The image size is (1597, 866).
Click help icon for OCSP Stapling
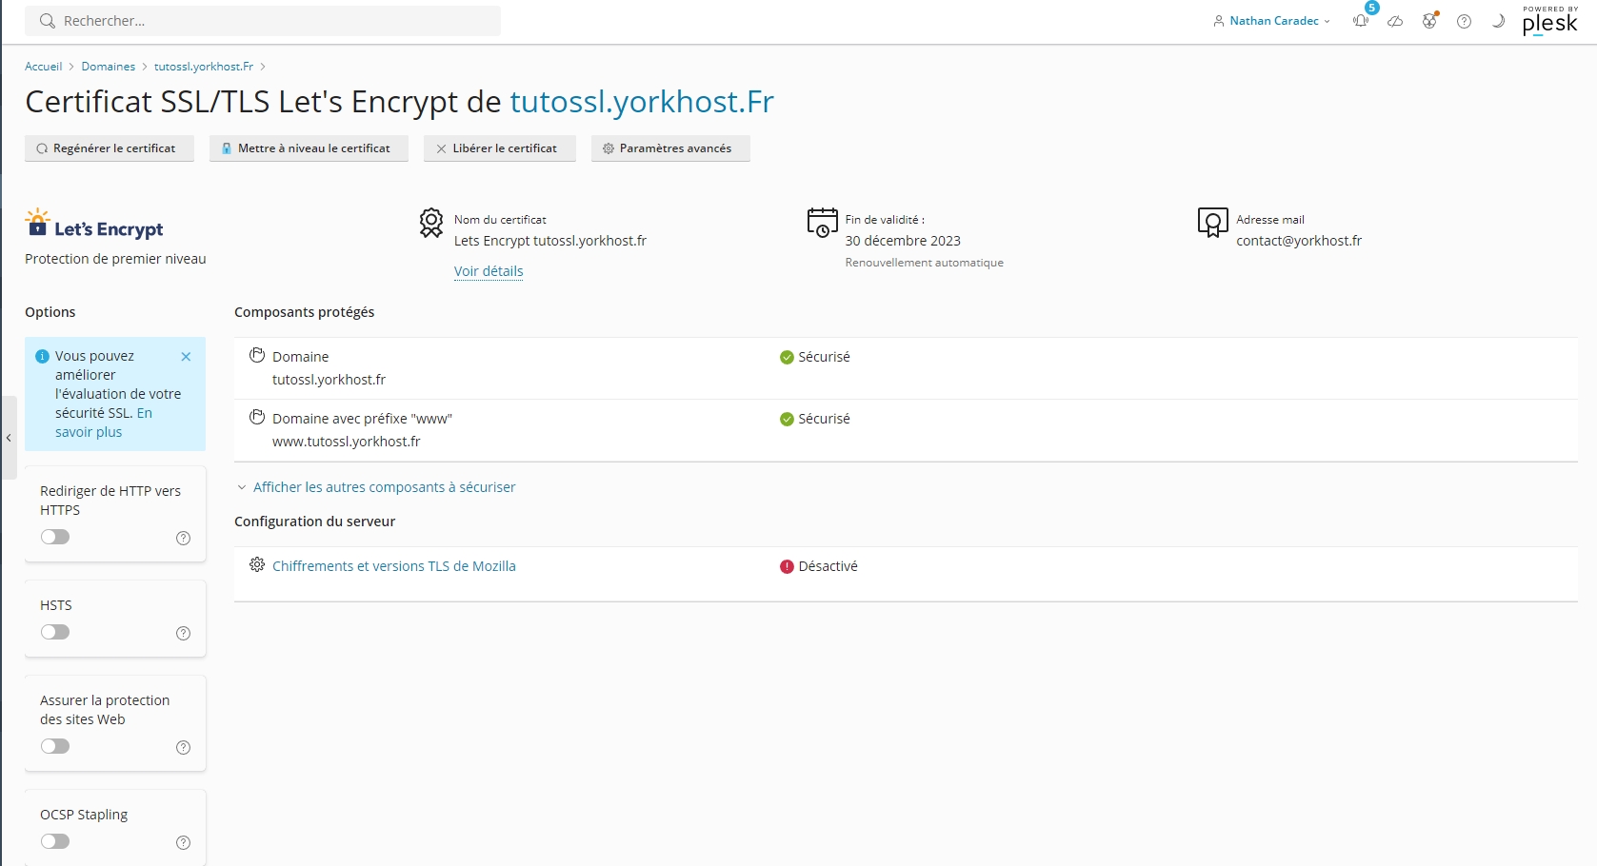(x=184, y=843)
